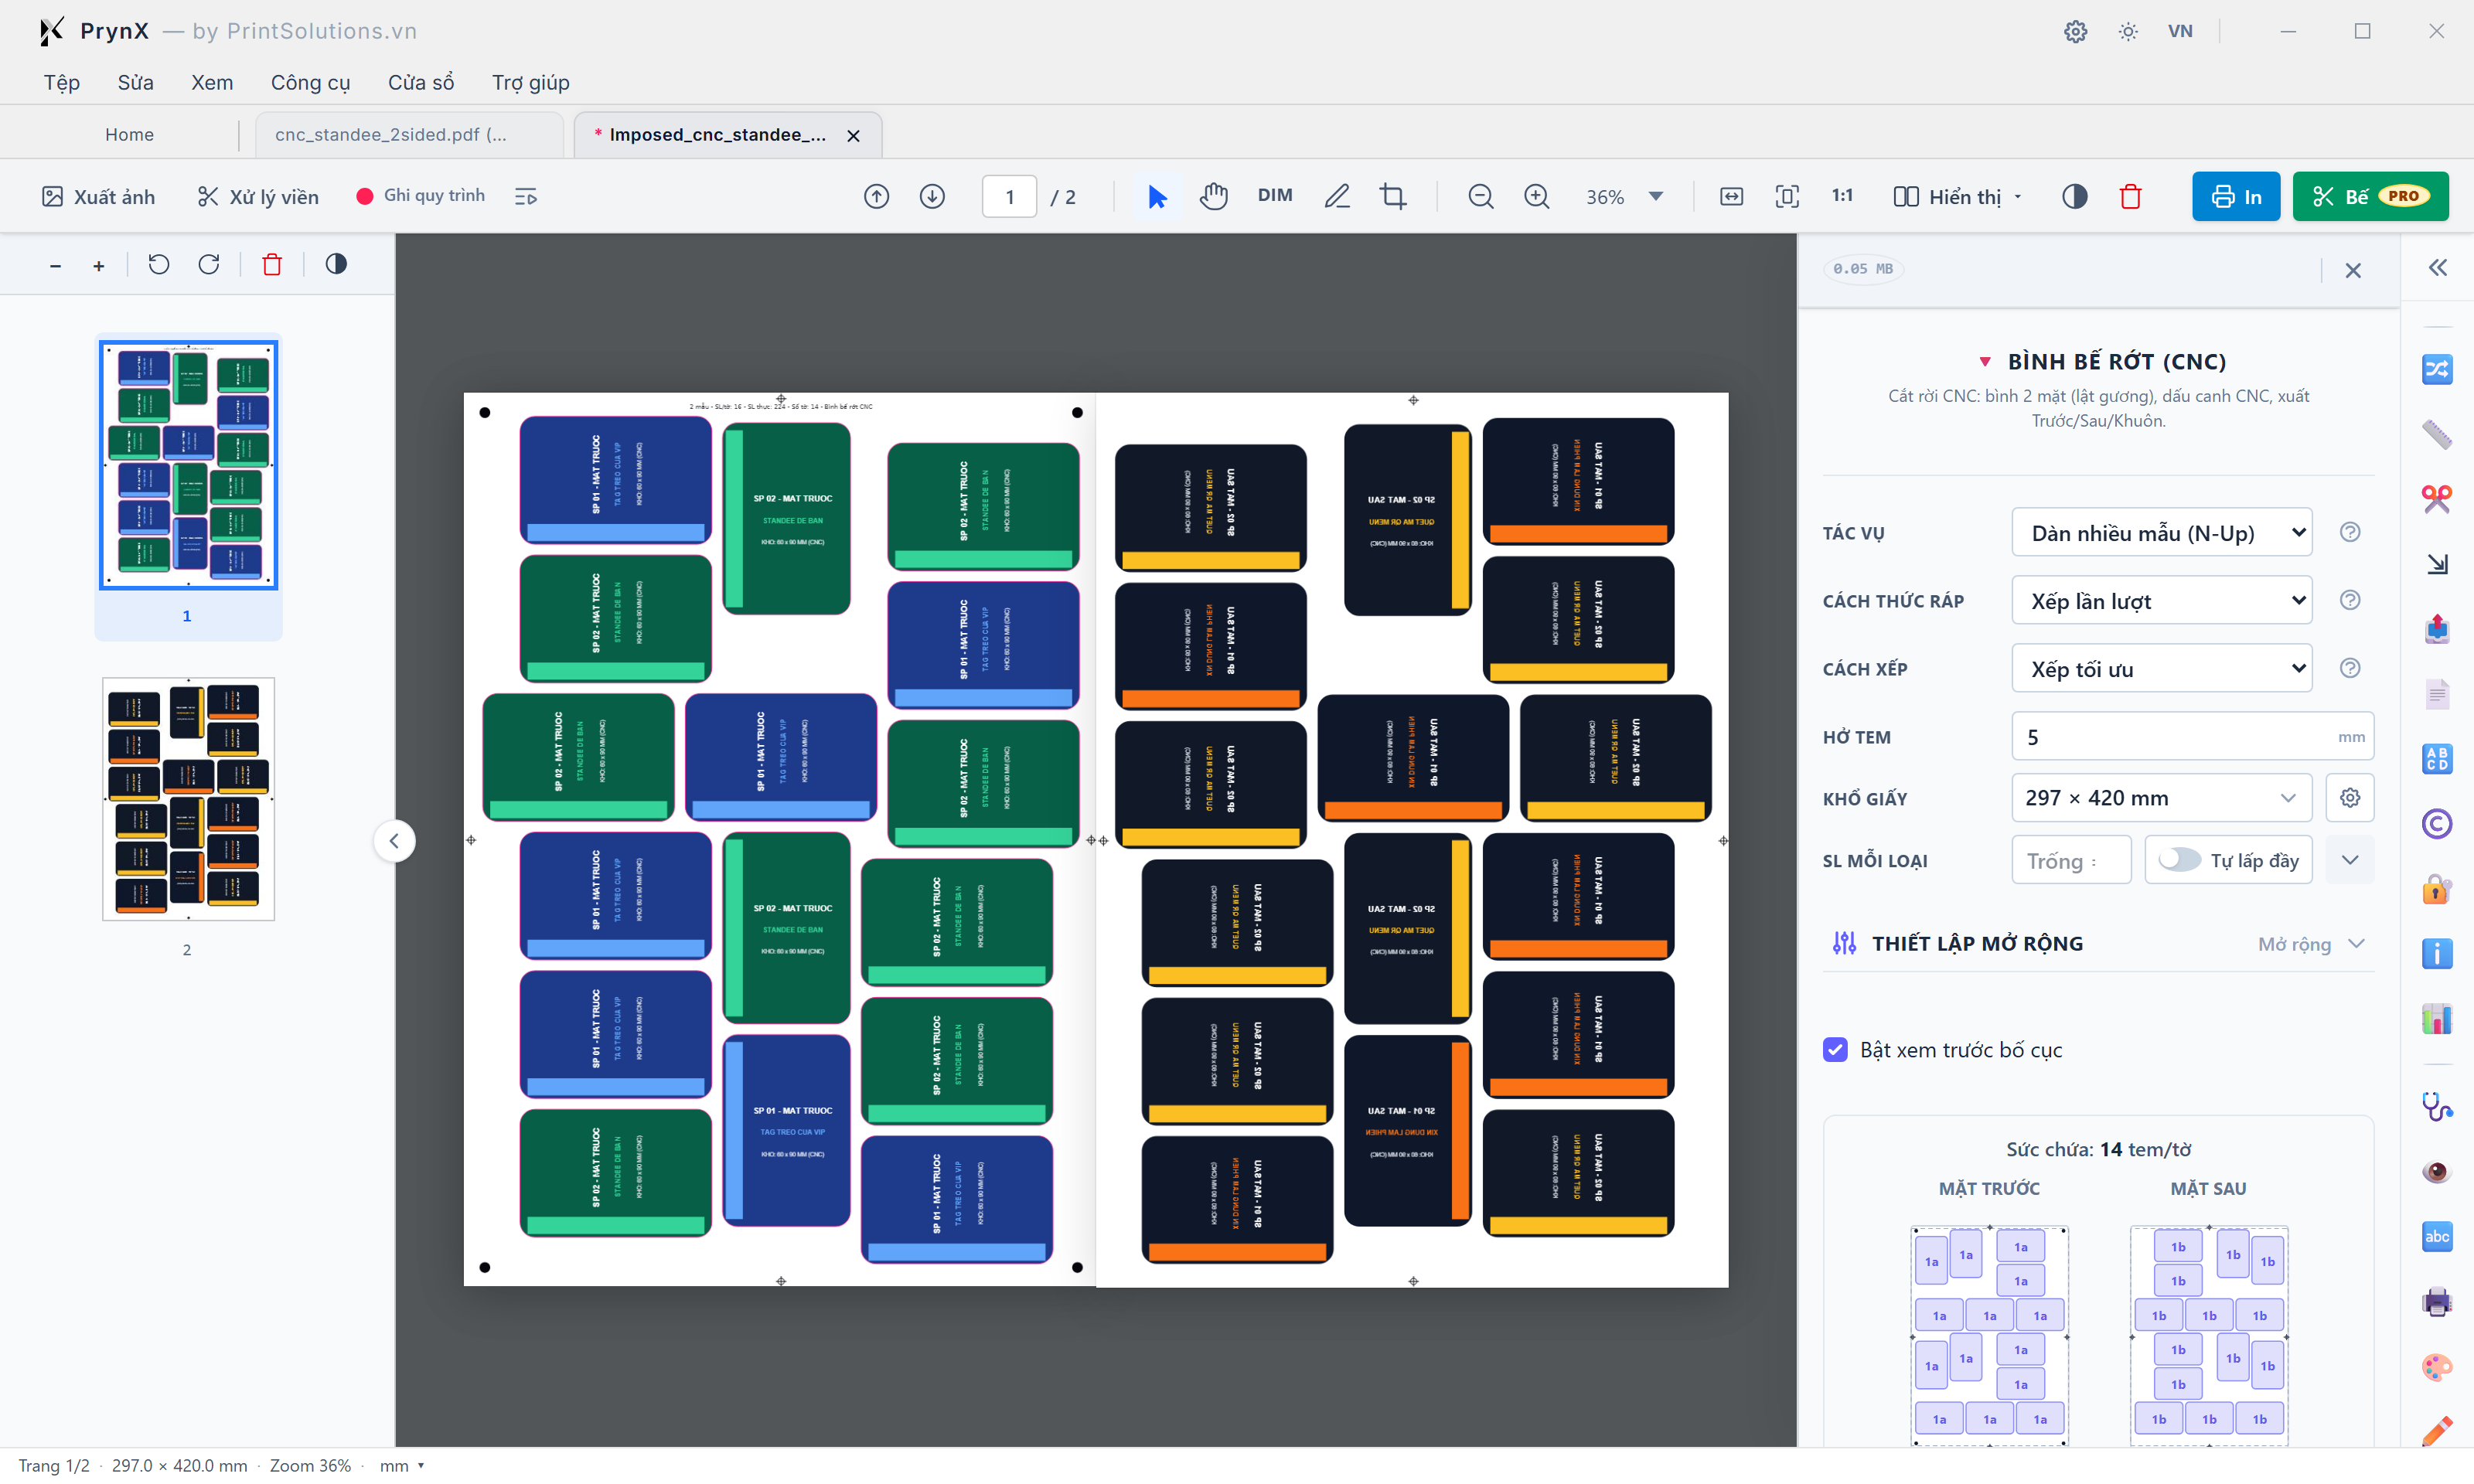Uncheck Bật xem trước bố cục
The width and height of the screenshot is (2474, 1484).
pos(1835,1049)
